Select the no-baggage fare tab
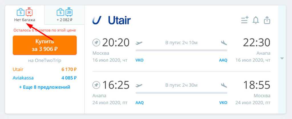 click(x=25, y=15)
